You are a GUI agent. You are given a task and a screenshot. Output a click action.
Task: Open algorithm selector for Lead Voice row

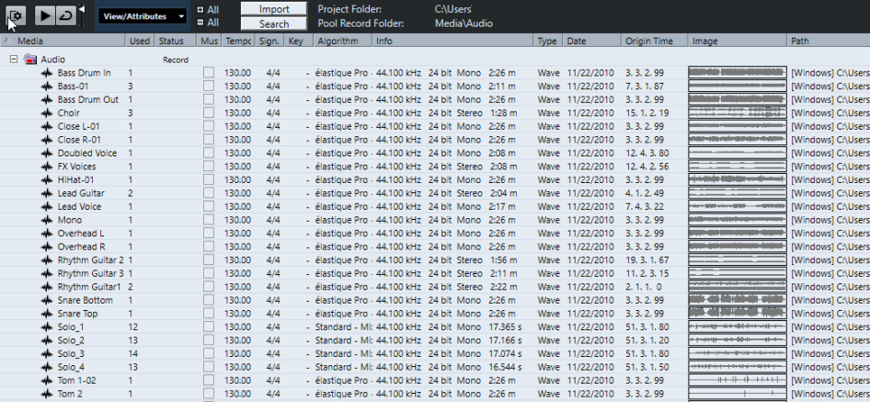[x=343, y=207]
